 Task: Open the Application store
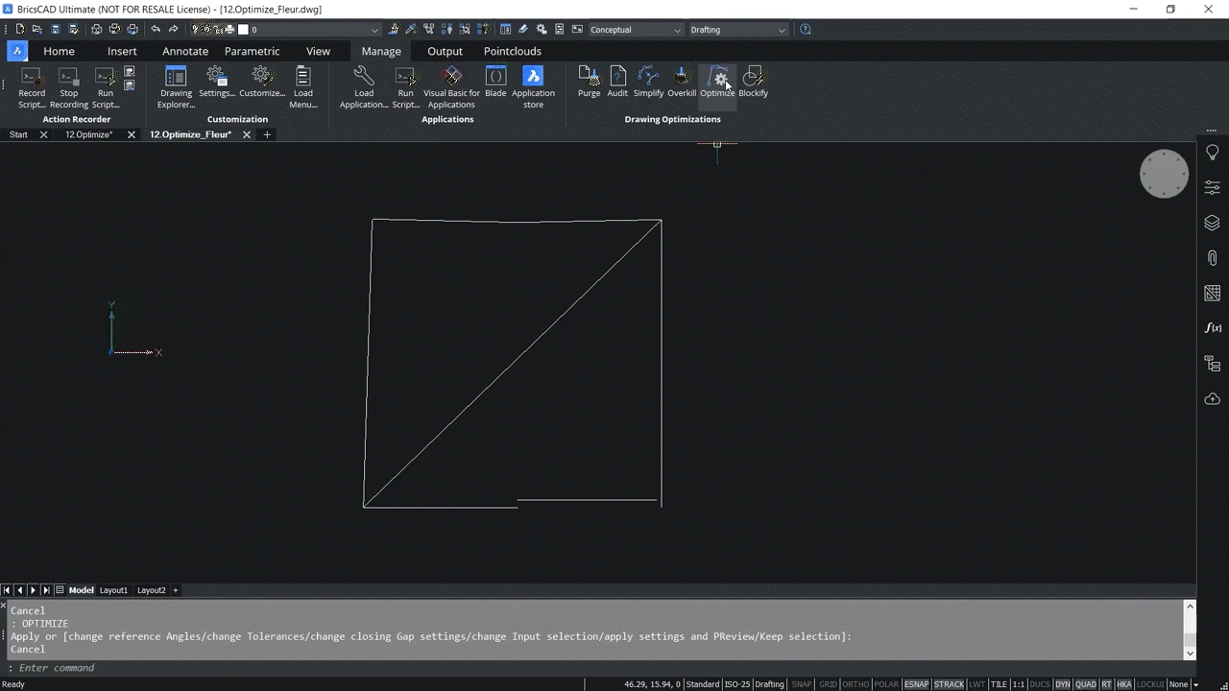533,86
